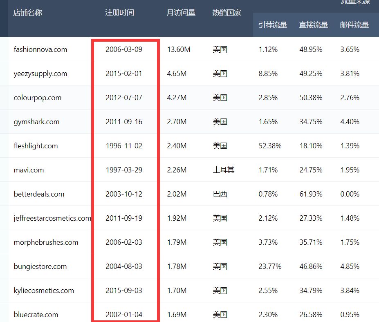Click monthly visits value 1.92M

point(177,218)
